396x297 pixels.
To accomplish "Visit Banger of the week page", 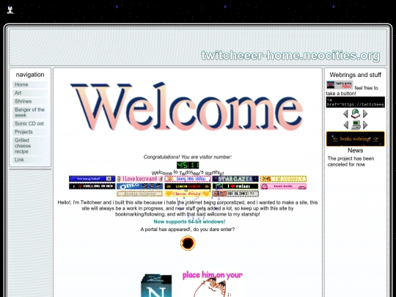I will (x=30, y=112).
